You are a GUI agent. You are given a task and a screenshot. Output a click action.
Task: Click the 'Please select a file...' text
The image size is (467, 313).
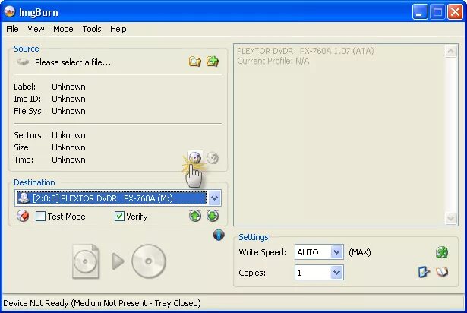73,62
